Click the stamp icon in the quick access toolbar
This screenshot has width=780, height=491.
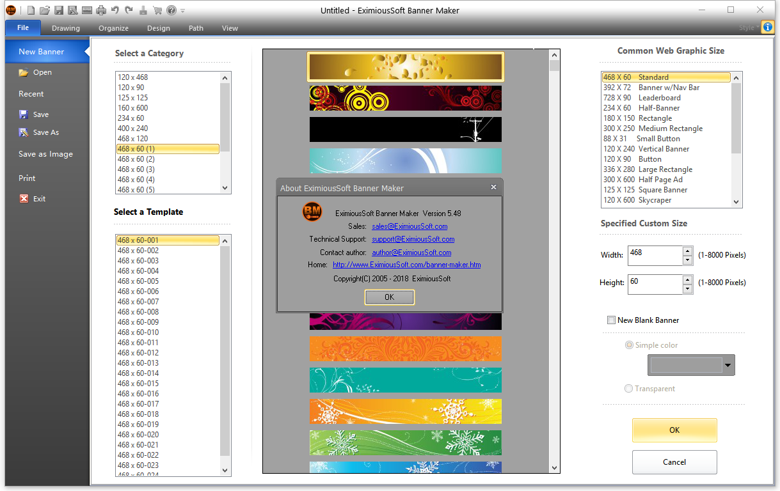[143, 10]
